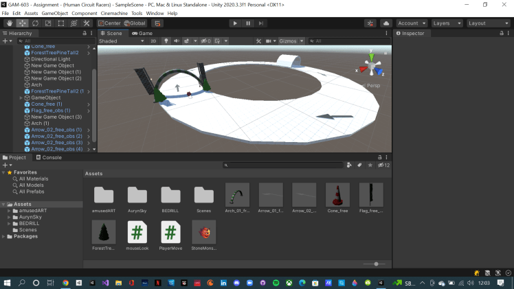
Task: Select the Hand tool in toolbar
Action: 8,23
